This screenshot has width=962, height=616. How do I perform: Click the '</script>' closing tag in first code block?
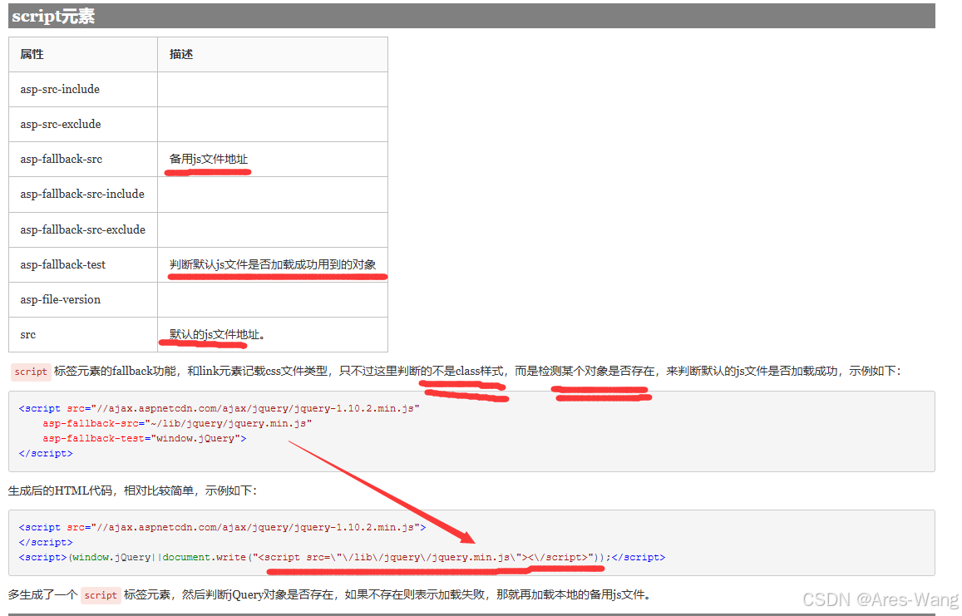pyautogui.click(x=46, y=453)
